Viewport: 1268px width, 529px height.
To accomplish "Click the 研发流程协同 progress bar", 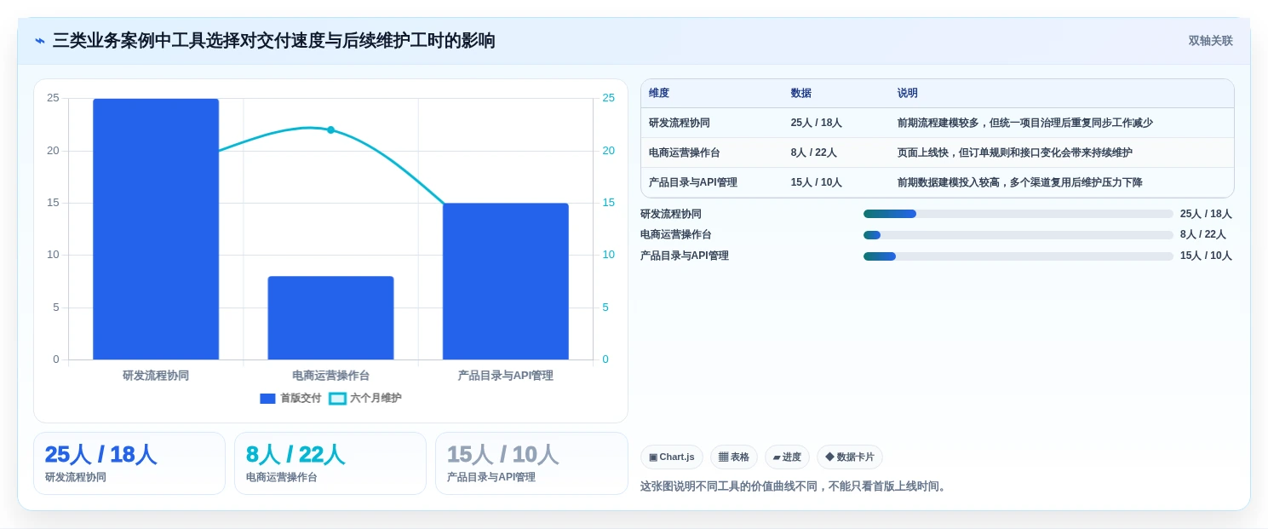I will [1018, 214].
